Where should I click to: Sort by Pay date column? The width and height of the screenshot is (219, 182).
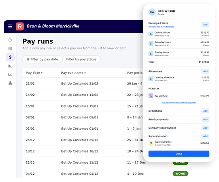(x=34, y=73)
